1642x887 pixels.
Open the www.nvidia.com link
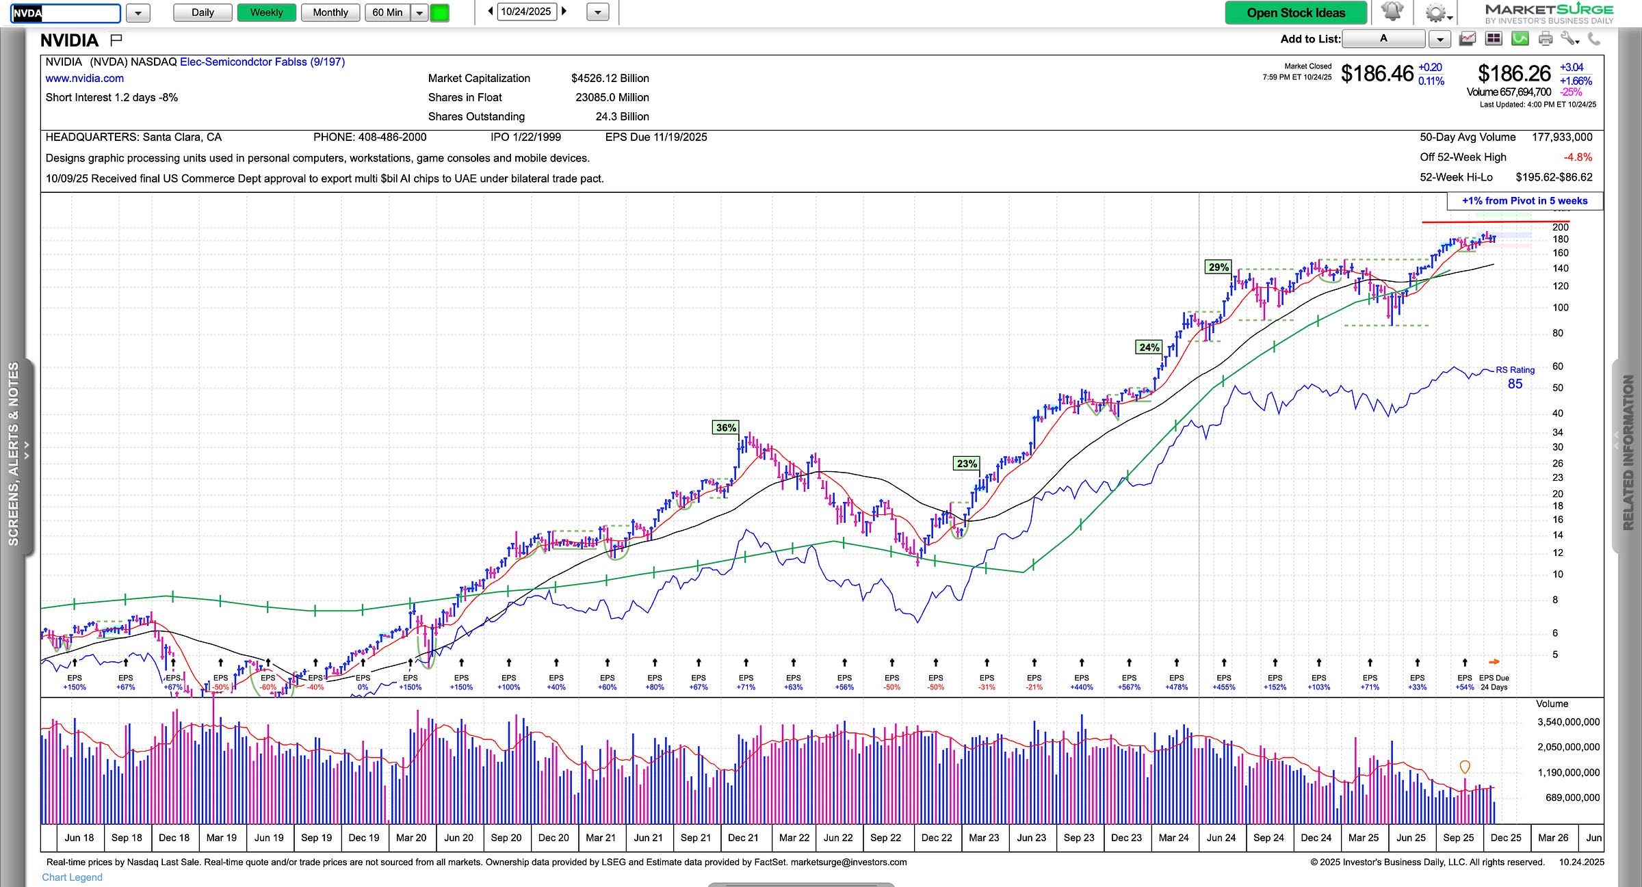[x=85, y=78]
